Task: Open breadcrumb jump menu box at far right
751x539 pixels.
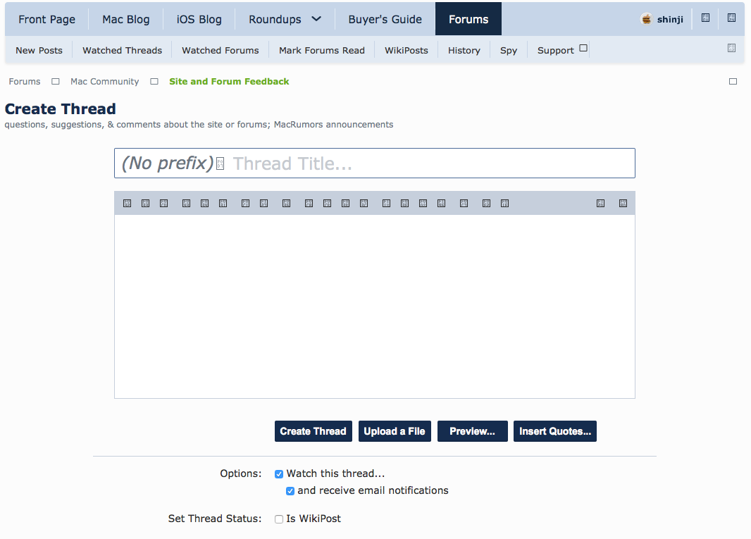Action: pyautogui.click(x=733, y=82)
